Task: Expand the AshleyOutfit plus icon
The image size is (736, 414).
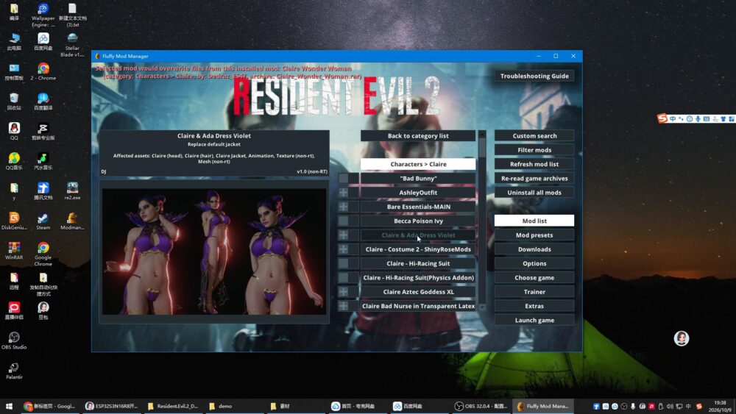Action: click(344, 192)
